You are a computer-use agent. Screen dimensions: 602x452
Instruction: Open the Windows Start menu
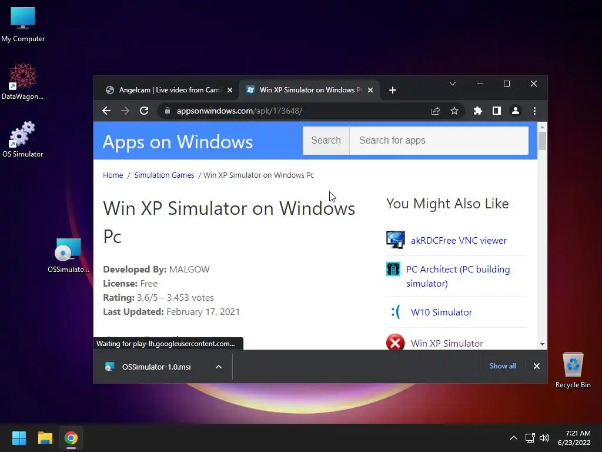(x=19, y=438)
